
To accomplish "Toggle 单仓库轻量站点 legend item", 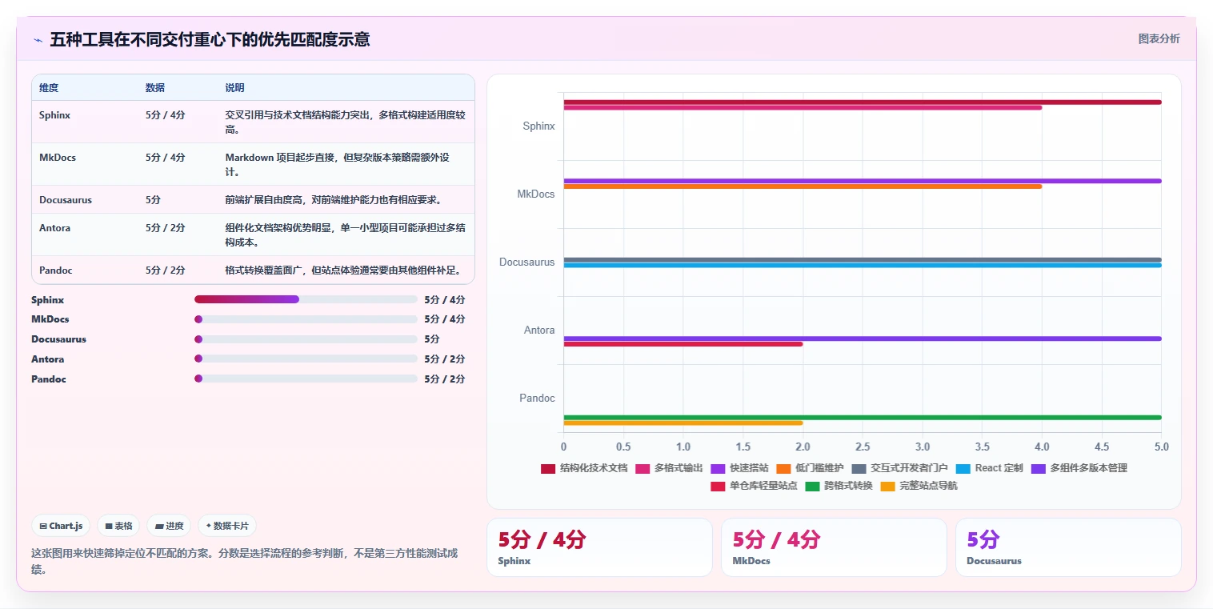I will coord(754,486).
